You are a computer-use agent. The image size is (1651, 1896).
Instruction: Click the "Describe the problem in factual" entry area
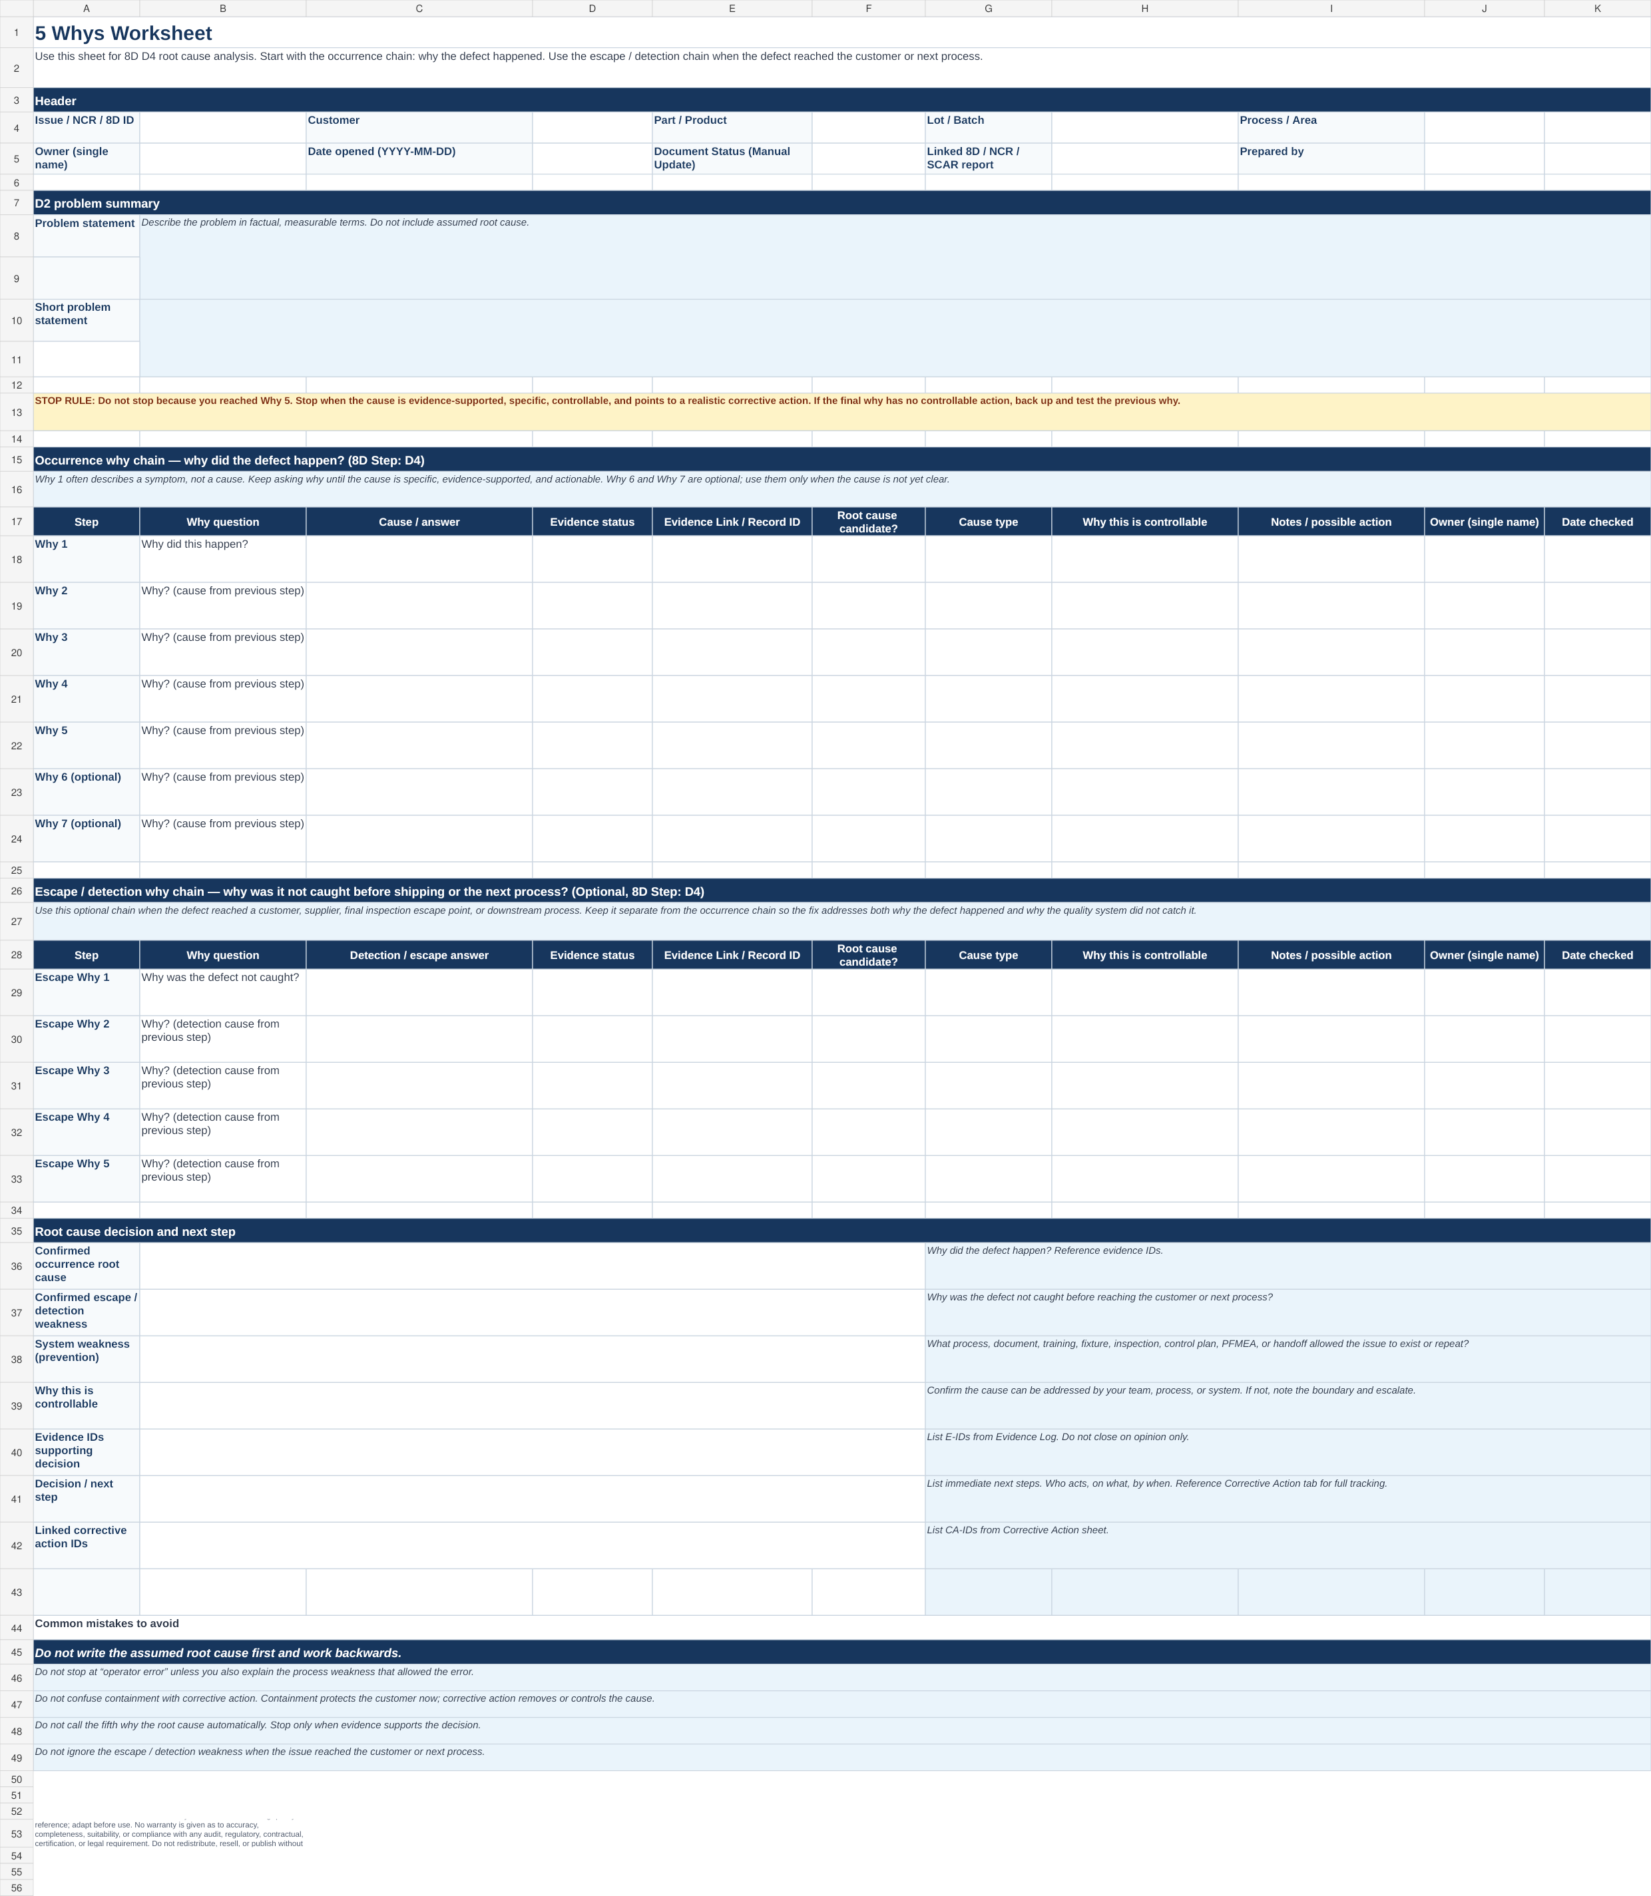tap(895, 257)
